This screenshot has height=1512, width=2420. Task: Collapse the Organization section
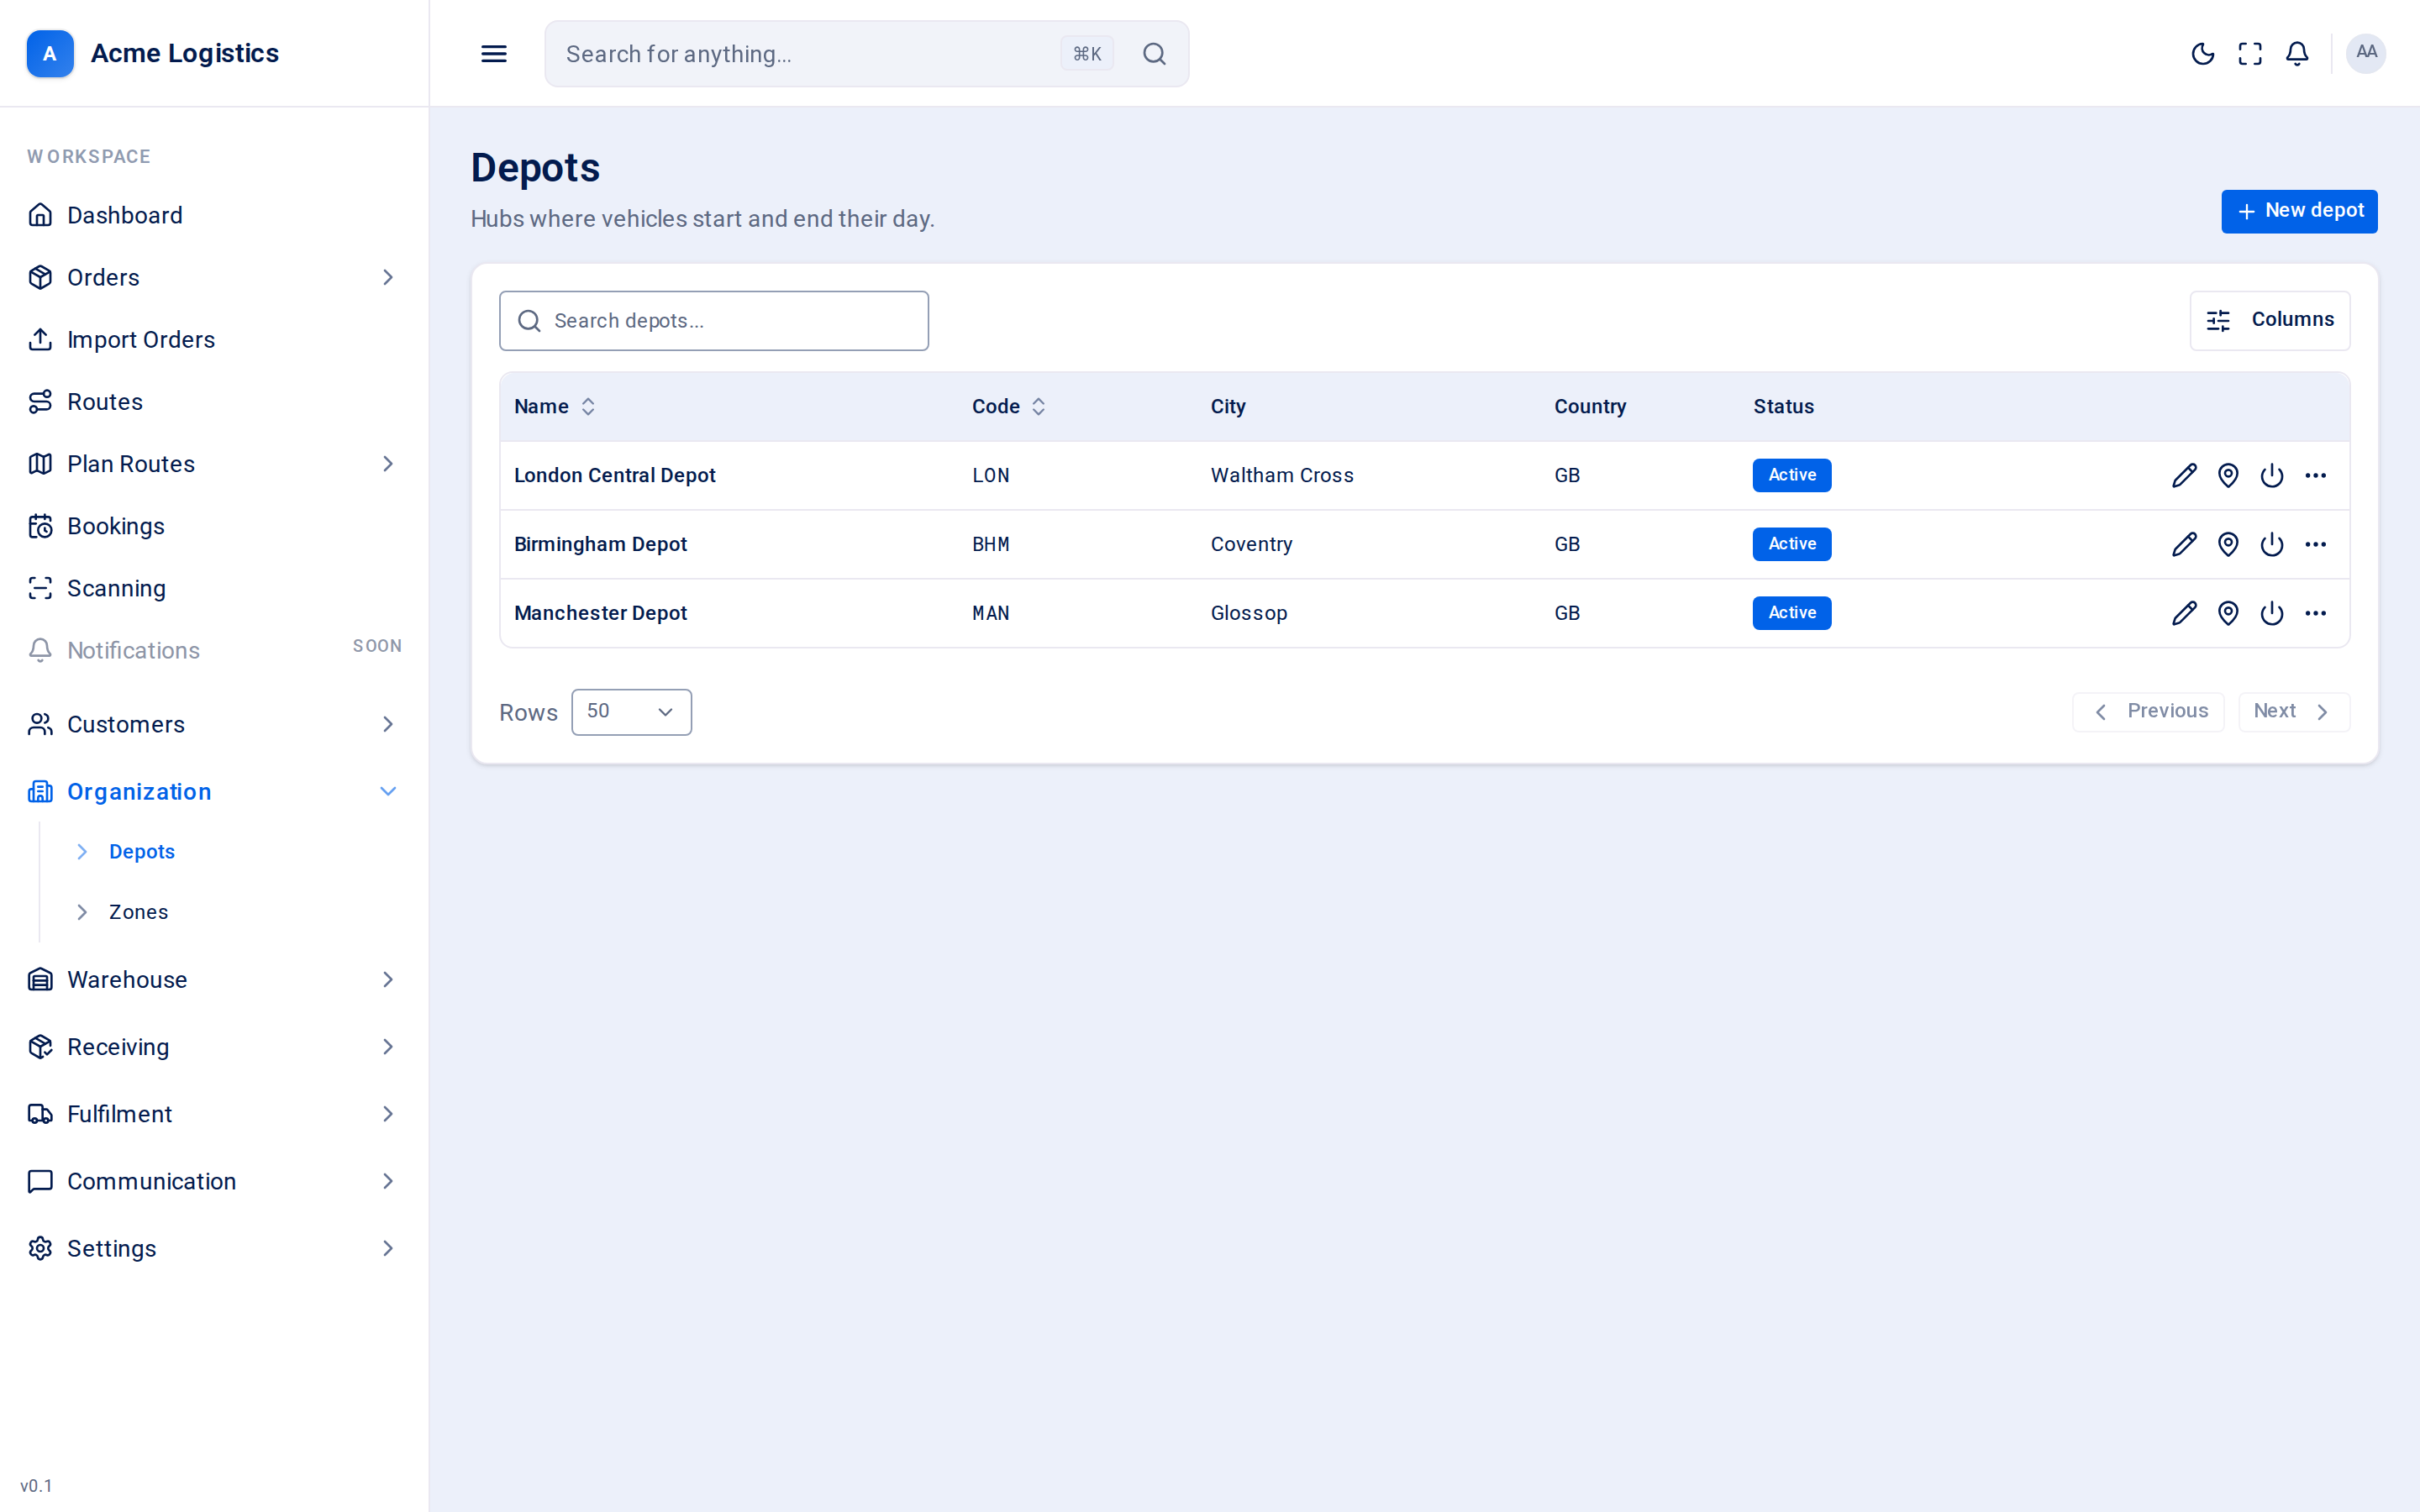tap(214, 792)
